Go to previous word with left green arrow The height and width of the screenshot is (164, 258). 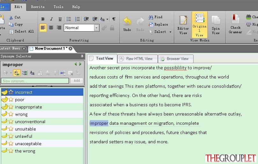point(76,64)
